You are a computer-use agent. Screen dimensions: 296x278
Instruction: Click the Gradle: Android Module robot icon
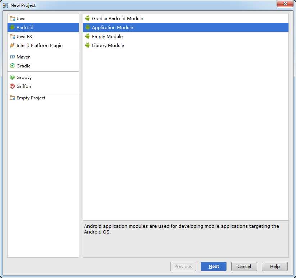88,18
